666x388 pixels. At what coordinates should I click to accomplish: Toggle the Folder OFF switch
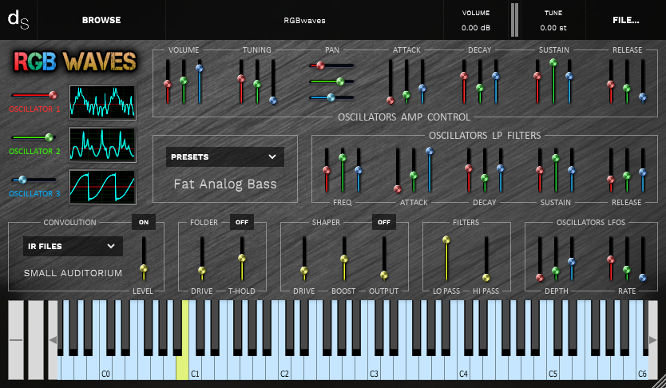242,222
